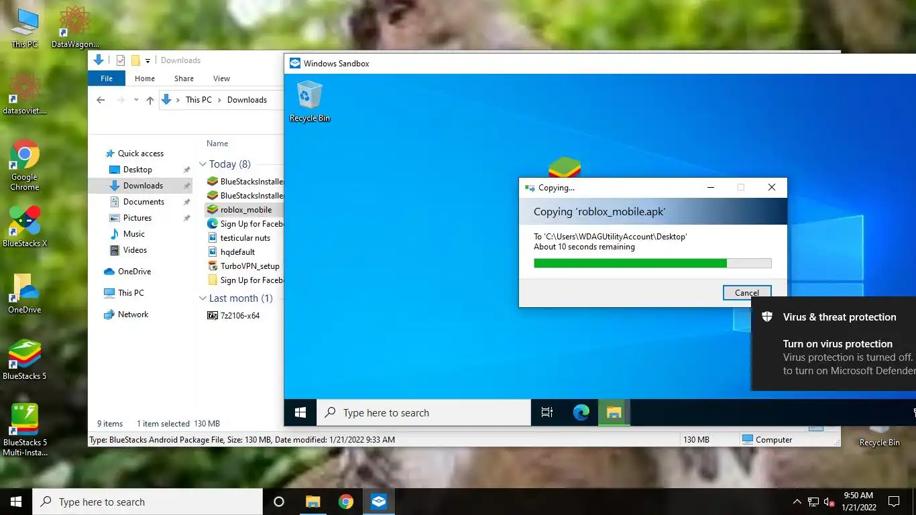916x515 pixels.
Task: Click Sandbox search box
Action: pyautogui.click(x=424, y=412)
